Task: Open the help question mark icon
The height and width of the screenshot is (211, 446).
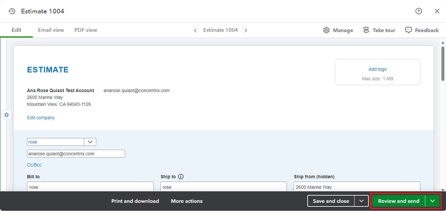Action: pos(418,11)
